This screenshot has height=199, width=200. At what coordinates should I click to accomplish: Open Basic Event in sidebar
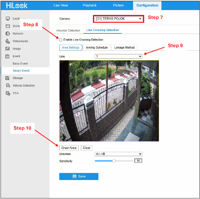point(20,64)
